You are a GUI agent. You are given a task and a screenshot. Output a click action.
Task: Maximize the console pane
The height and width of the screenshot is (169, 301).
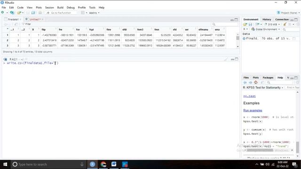237,59
